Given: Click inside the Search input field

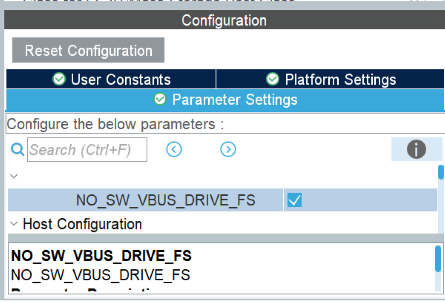Looking at the screenshot, I should [87, 150].
